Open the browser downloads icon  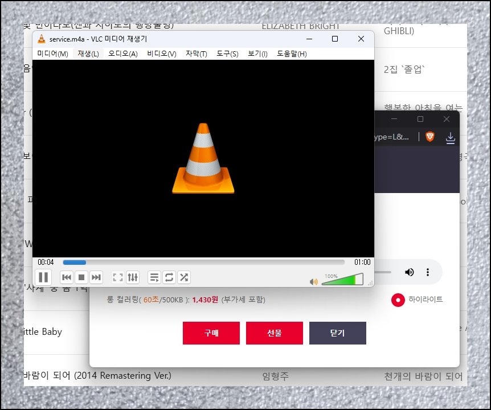pos(451,138)
